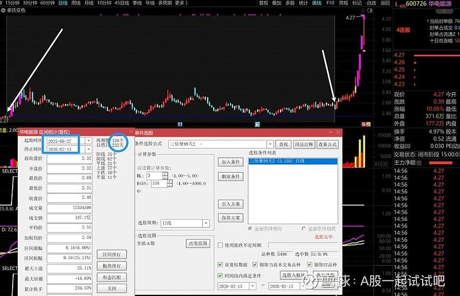Open the 选股周期 dropdown
Screen dimensions: 460x296
[206, 223]
